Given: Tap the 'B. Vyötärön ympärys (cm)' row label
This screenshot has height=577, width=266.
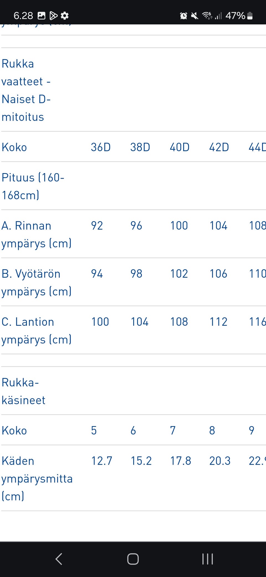Looking at the screenshot, I should [36, 282].
